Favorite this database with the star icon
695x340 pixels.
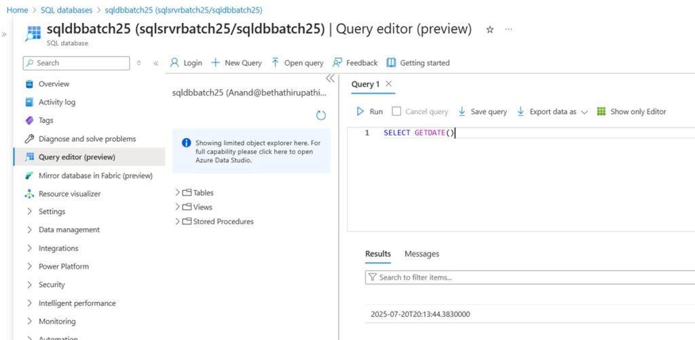pyautogui.click(x=490, y=30)
